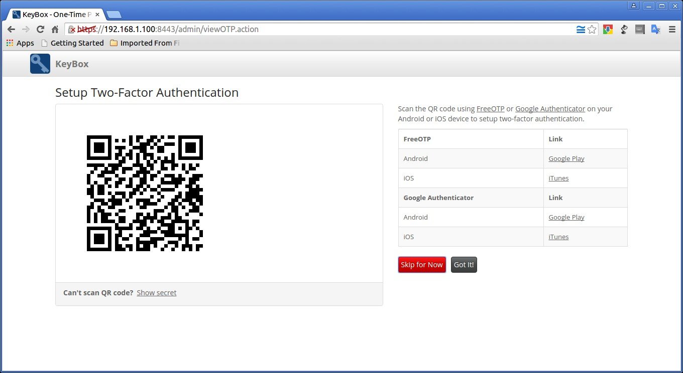Image resolution: width=683 pixels, height=373 pixels.
Task: Open FreeOTP iOS iTunes link
Action: [558, 178]
